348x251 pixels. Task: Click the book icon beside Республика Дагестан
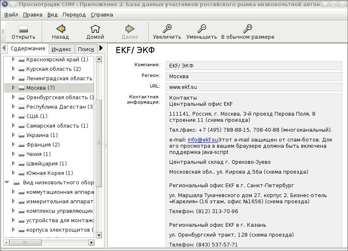pos(21,107)
